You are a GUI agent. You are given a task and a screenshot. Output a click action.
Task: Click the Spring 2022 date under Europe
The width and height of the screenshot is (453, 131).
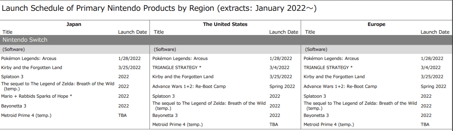point(433,87)
